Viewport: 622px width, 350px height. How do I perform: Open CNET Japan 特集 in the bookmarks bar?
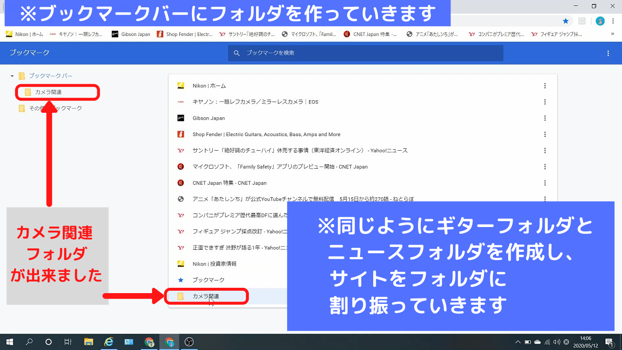tap(370, 35)
